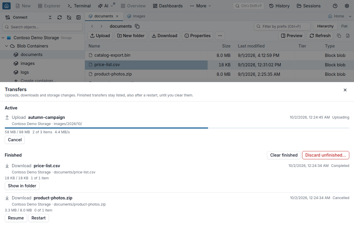Select the Hierarchy view mode

[x=325, y=26]
